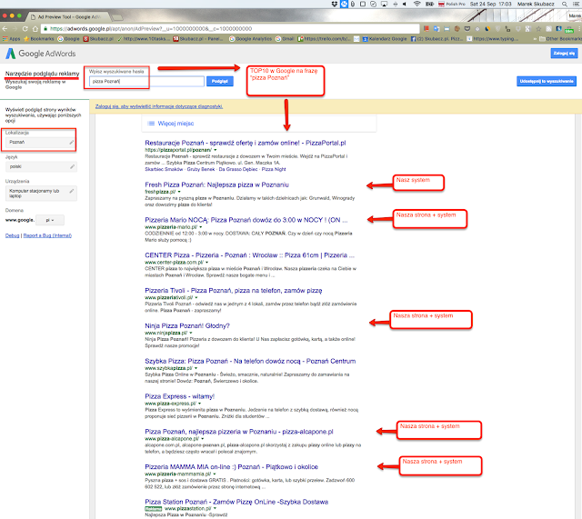The image size is (582, 519).
Task: Open macOS Notification Center icon
Action: (x=576, y=4)
